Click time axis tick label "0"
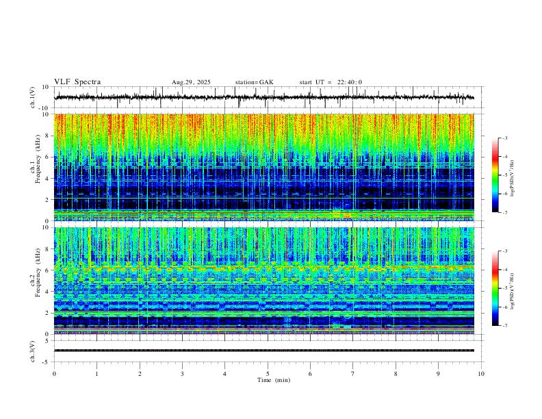Viewport: 542px width, 419px height. 54,374
